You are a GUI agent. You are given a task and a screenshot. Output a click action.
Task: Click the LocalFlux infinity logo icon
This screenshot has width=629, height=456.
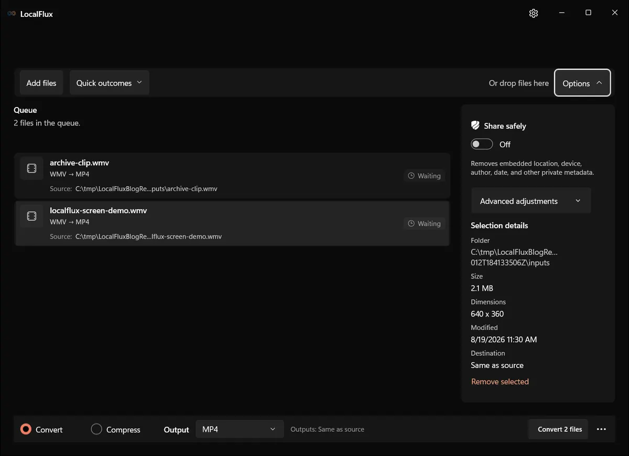tap(12, 14)
